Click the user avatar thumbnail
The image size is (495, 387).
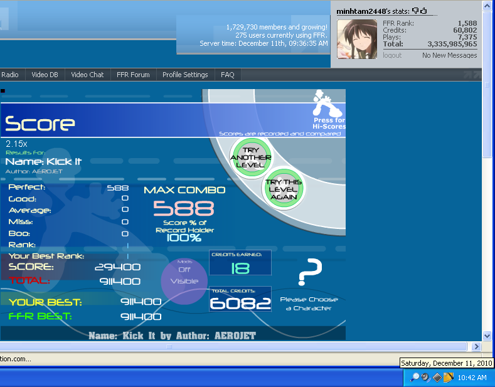(x=357, y=39)
